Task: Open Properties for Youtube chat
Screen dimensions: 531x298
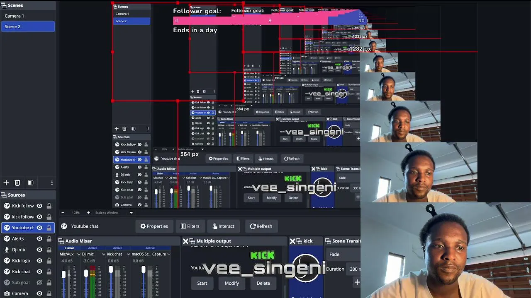Action: coord(154,226)
